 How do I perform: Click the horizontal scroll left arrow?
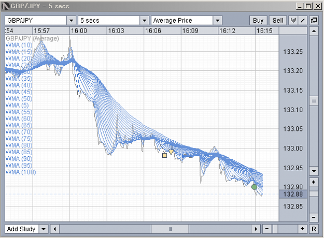pyautogui.click(x=54, y=229)
